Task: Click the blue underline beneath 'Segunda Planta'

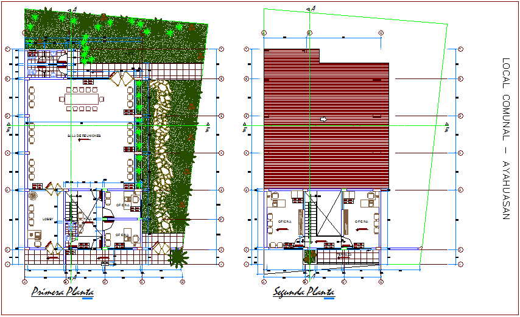Action: tap(329, 299)
